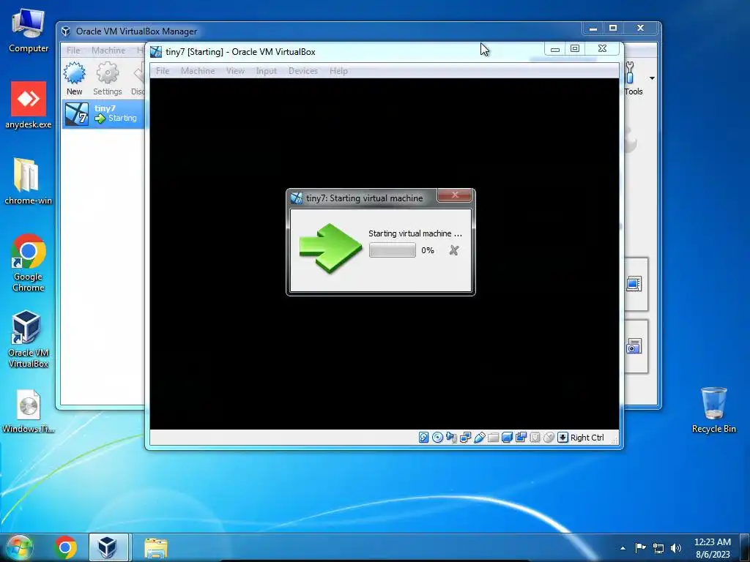750x562 pixels.
Task: Select the anydesk.exe desktop icon
Action: (29, 105)
